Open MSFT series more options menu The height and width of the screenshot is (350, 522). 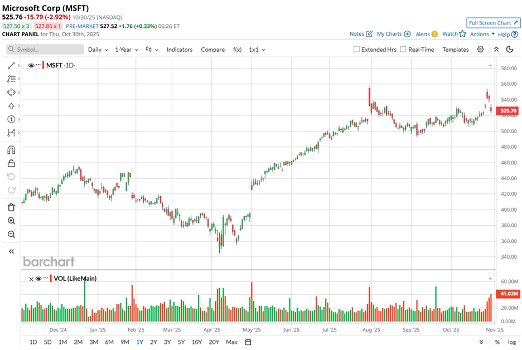(x=38, y=65)
